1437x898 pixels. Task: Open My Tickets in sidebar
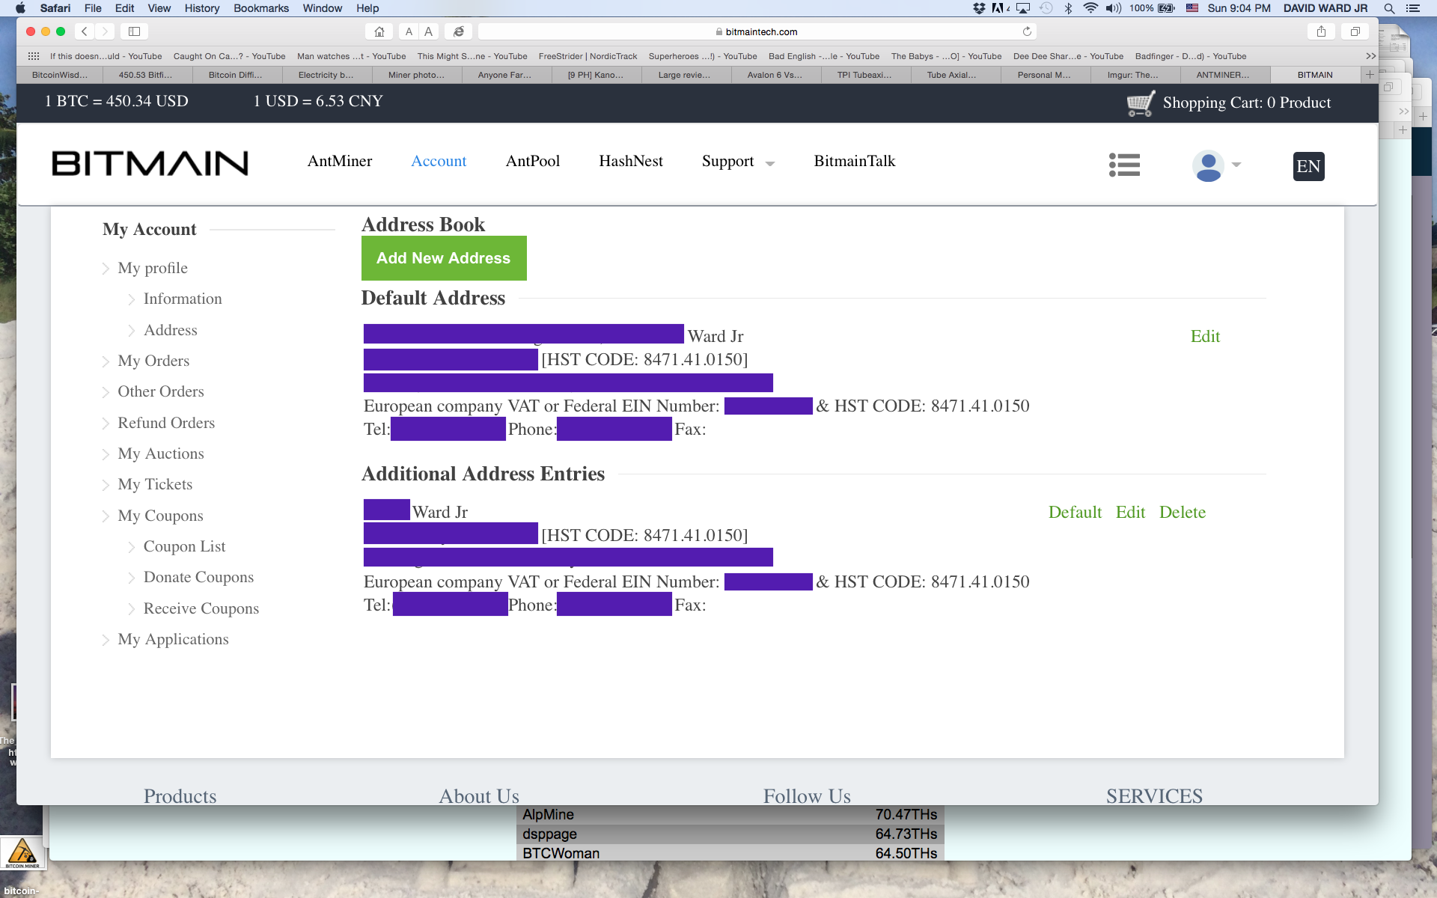point(155,484)
